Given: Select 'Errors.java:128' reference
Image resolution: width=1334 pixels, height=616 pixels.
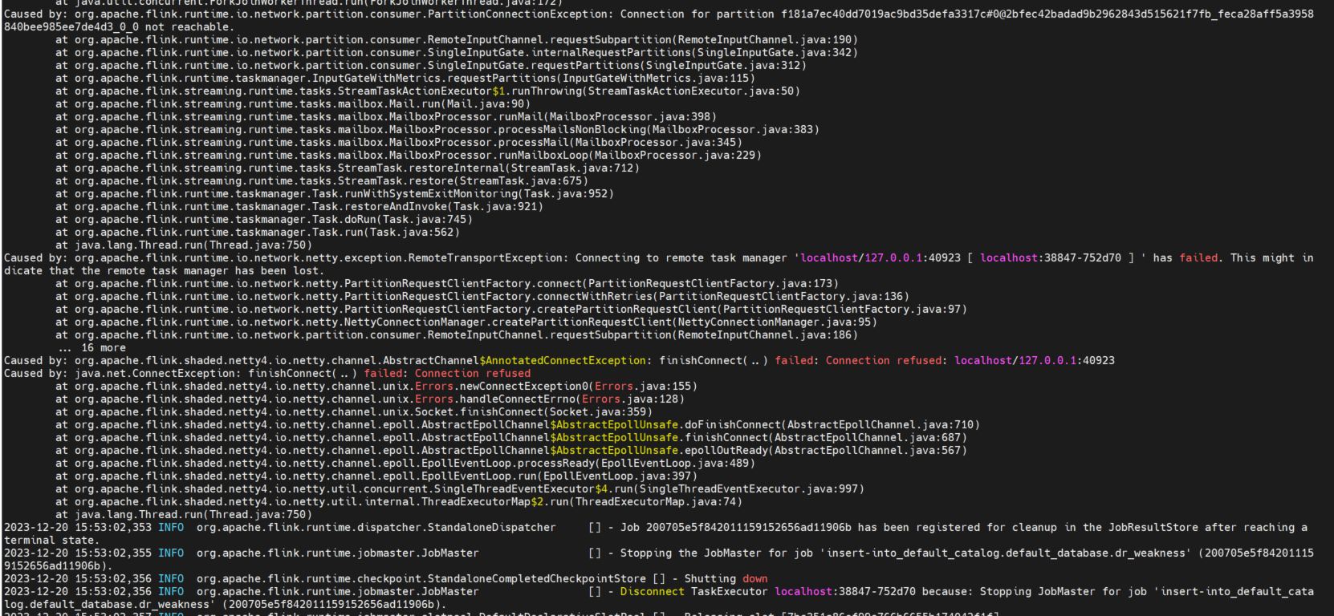Looking at the screenshot, I should 630,399.
